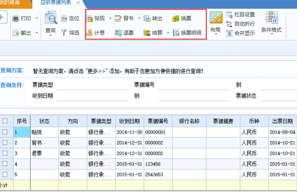Select the 应收票据列表 tab
This screenshot has width=297, height=192.
click(x=56, y=3)
